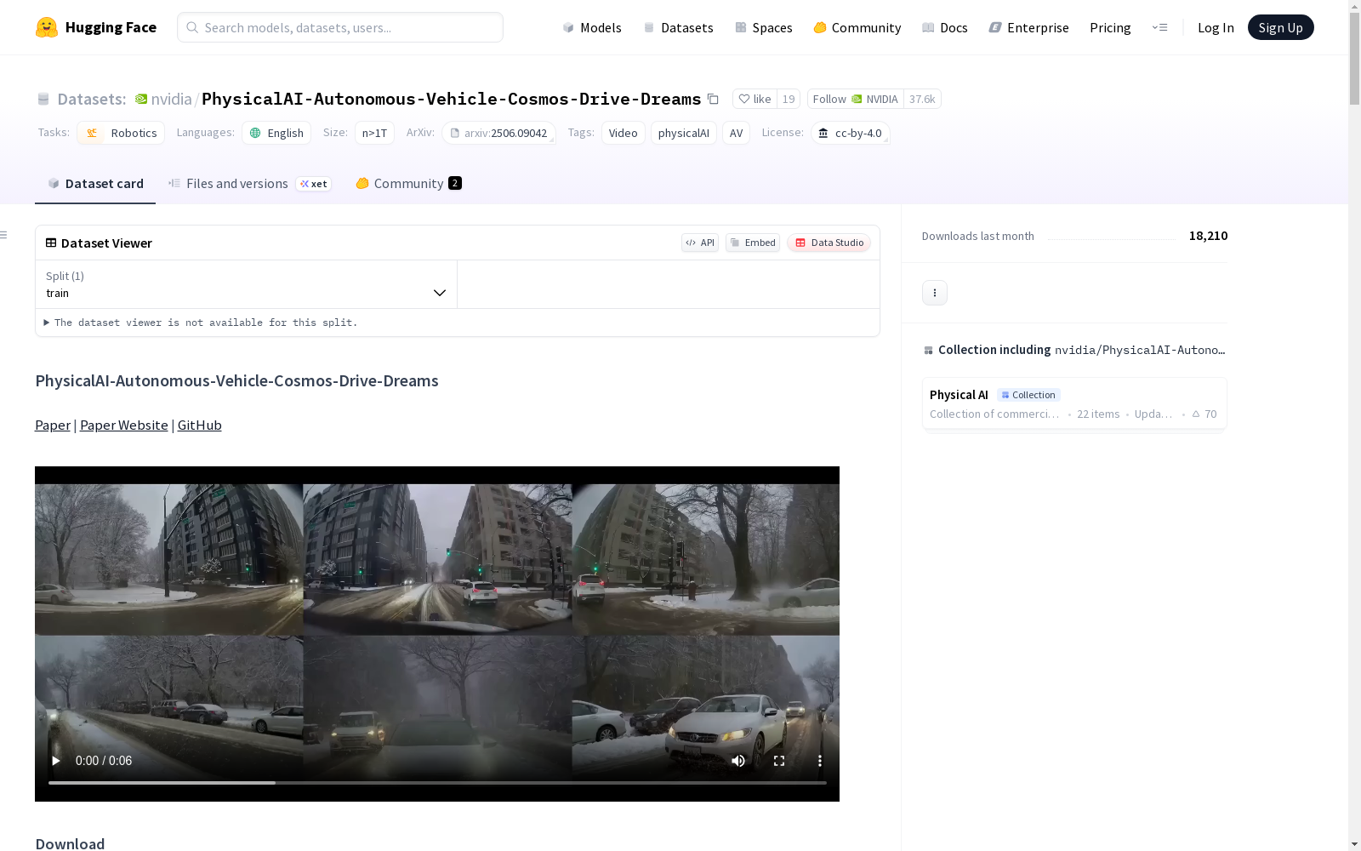Select the Dataset card tab
Screen dimensions: 1361x851
point(95,184)
